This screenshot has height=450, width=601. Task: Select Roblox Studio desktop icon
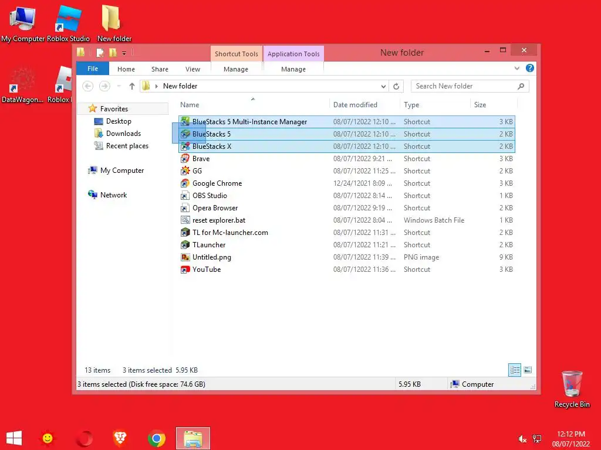[x=68, y=23]
